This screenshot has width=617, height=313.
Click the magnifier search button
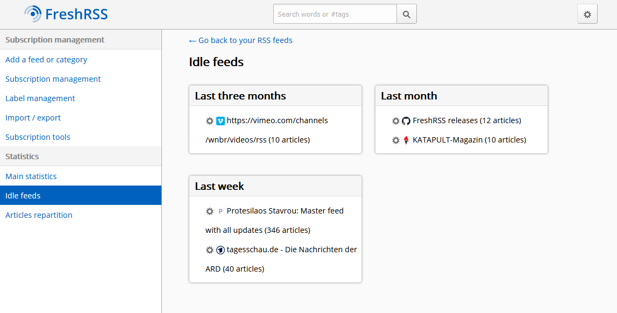(x=407, y=15)
